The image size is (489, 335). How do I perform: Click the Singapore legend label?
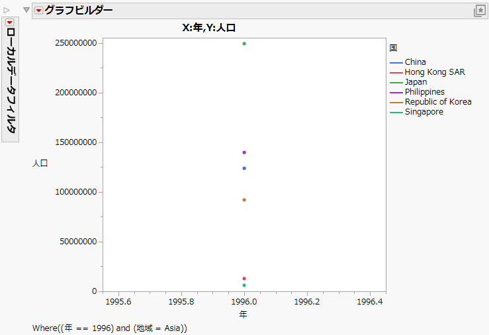click(423, 112)
